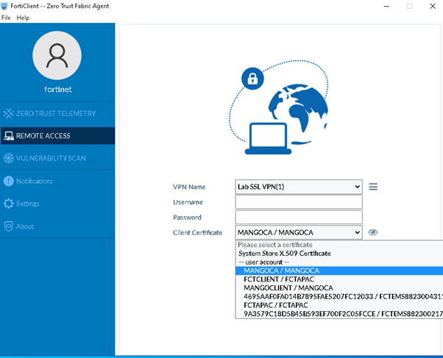Click the Settings gear icon
Screen dimensions: 443x358
[x=9, y=204]
